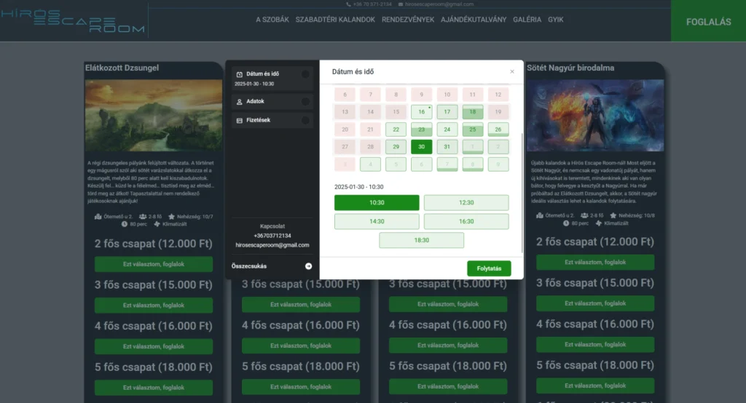Book 5 fős csapat for Elátkozott Dzsungel
The height and width of the screenshot is (403, 746).
point(154,388)
